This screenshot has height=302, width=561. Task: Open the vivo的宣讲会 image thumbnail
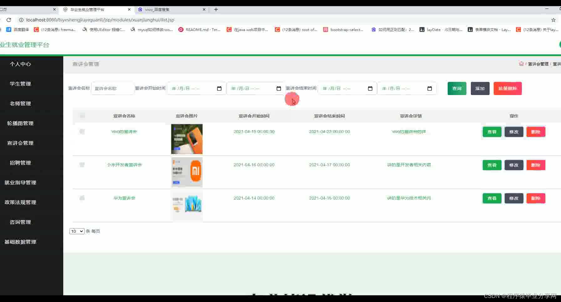coord(187,139)
